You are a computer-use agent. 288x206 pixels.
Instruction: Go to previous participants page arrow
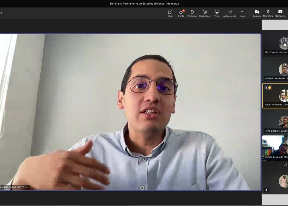coord(280,165)
